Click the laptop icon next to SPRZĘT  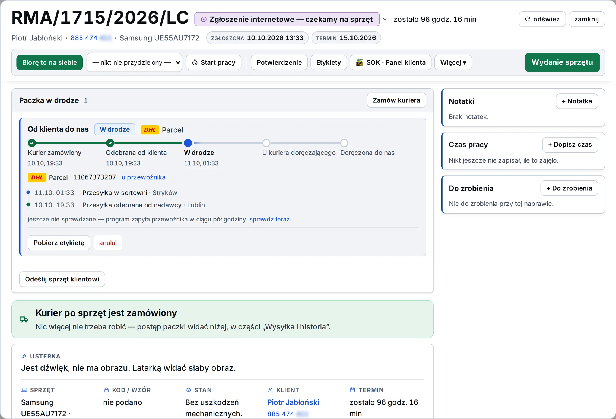tap(24, 390)
